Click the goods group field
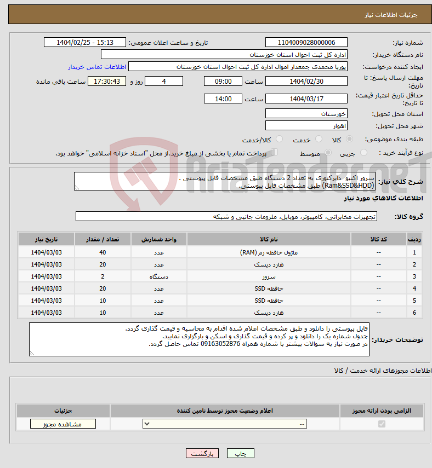Screen dimensions: 432x468 click(x=226, y=217)
